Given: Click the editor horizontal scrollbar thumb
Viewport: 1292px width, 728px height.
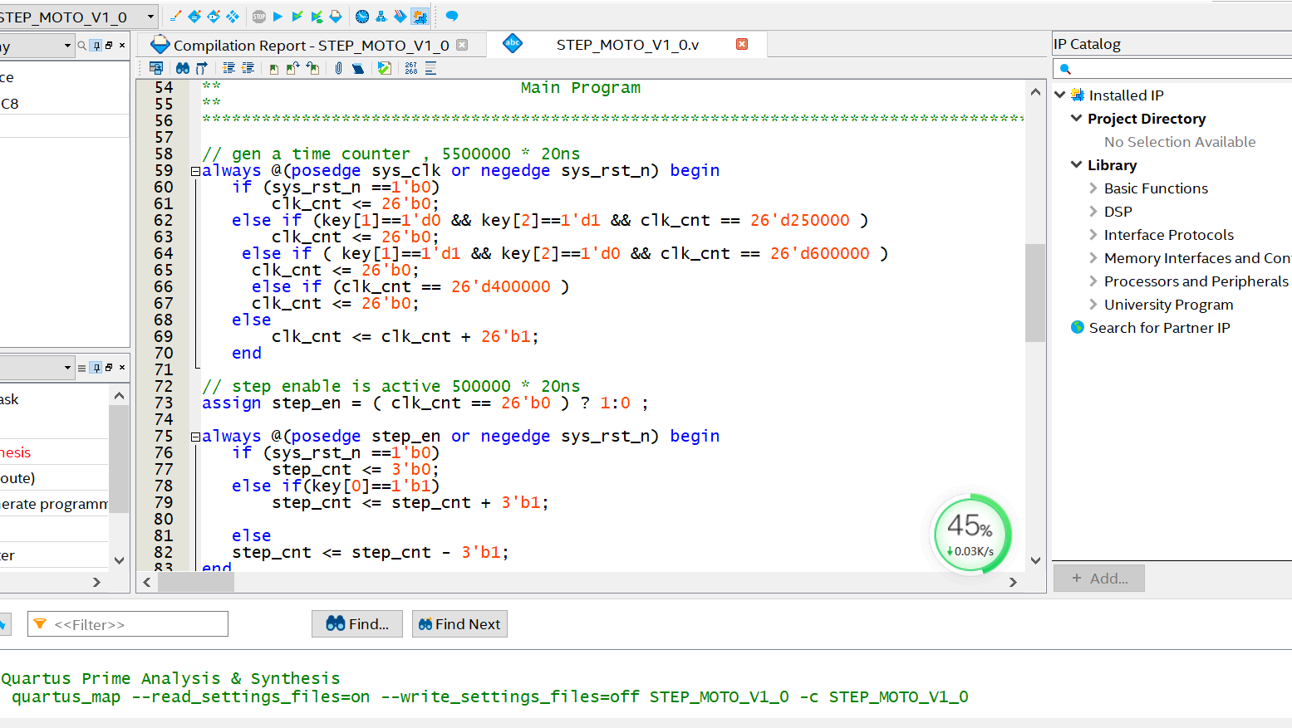Looking at the screenshot, I should 196,583.
